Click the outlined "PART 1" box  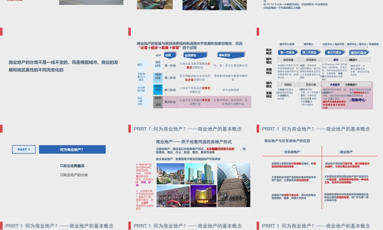point(24,149)
